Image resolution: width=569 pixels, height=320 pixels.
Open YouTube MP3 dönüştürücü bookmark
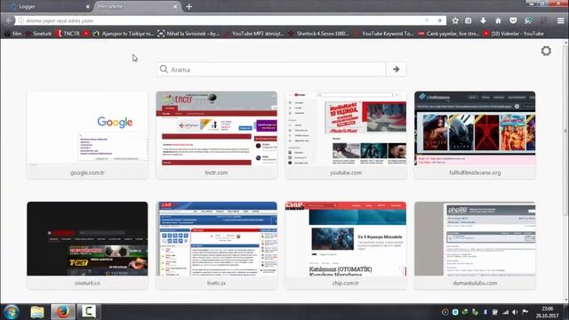254,34
